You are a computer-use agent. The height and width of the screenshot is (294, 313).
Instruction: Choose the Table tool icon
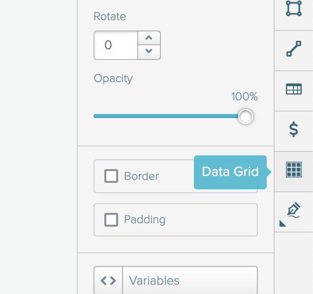point(294,89)
